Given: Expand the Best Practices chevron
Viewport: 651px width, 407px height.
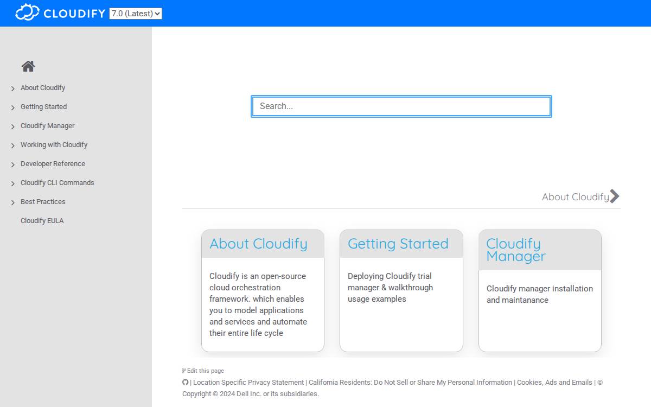Looking at the screenshot, I should 13,202.
